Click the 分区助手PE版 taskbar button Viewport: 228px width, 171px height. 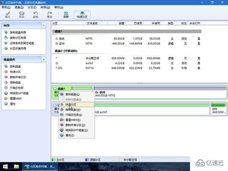[40, 166]
